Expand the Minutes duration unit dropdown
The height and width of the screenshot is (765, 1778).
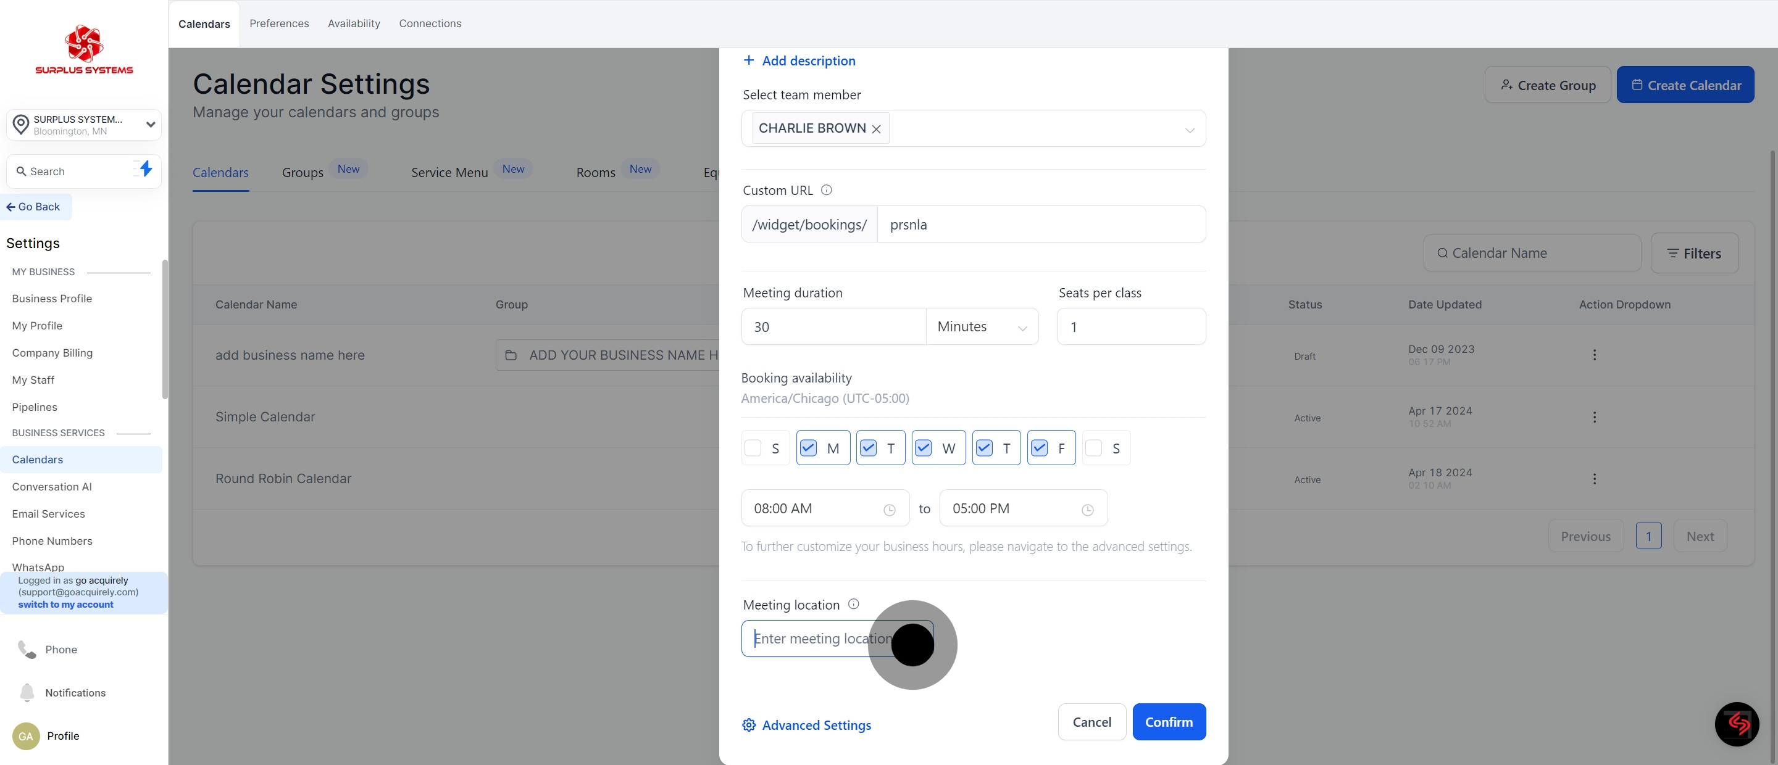click(x=982, y=326)
